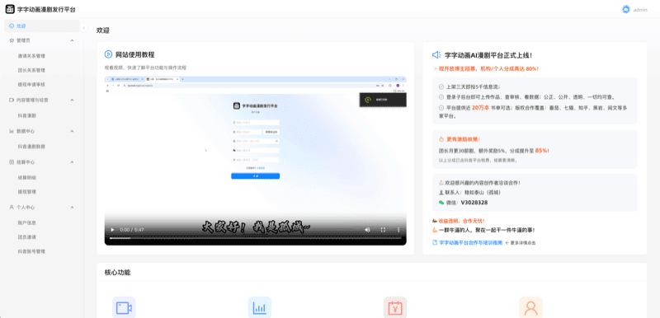Collapse 个人中心 via its chevron
Viewport: 660px width, 318px height.
(72, 207)
